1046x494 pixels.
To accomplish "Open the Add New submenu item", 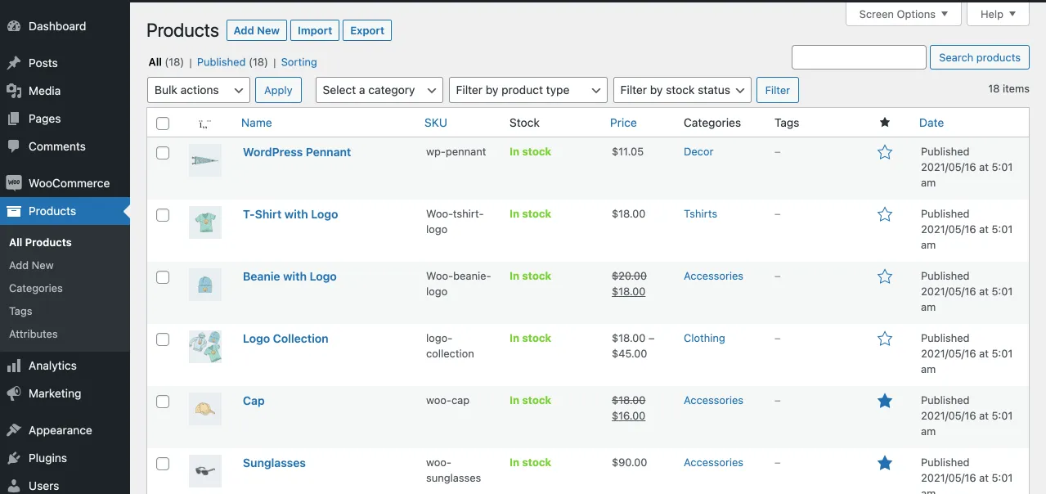I will pos(31,265).
